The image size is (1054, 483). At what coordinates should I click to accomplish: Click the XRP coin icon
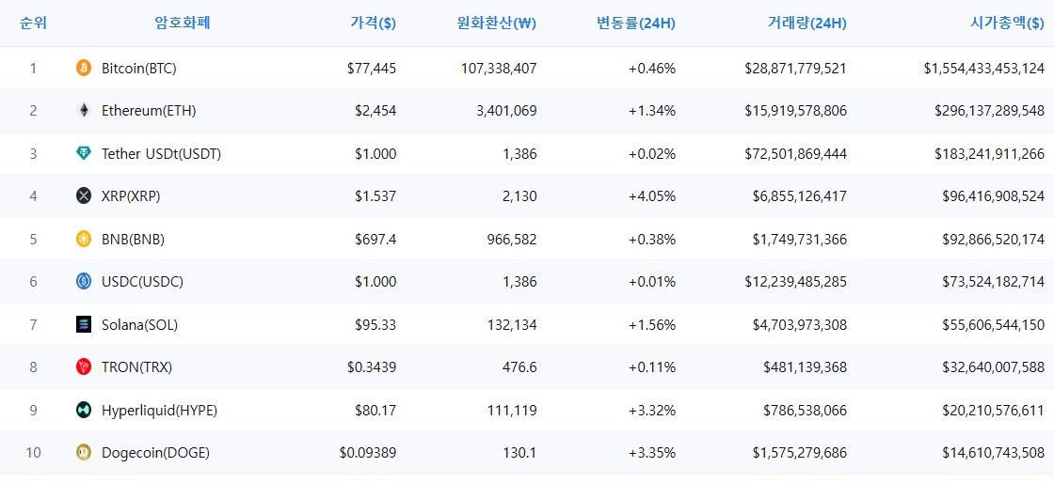84,195
